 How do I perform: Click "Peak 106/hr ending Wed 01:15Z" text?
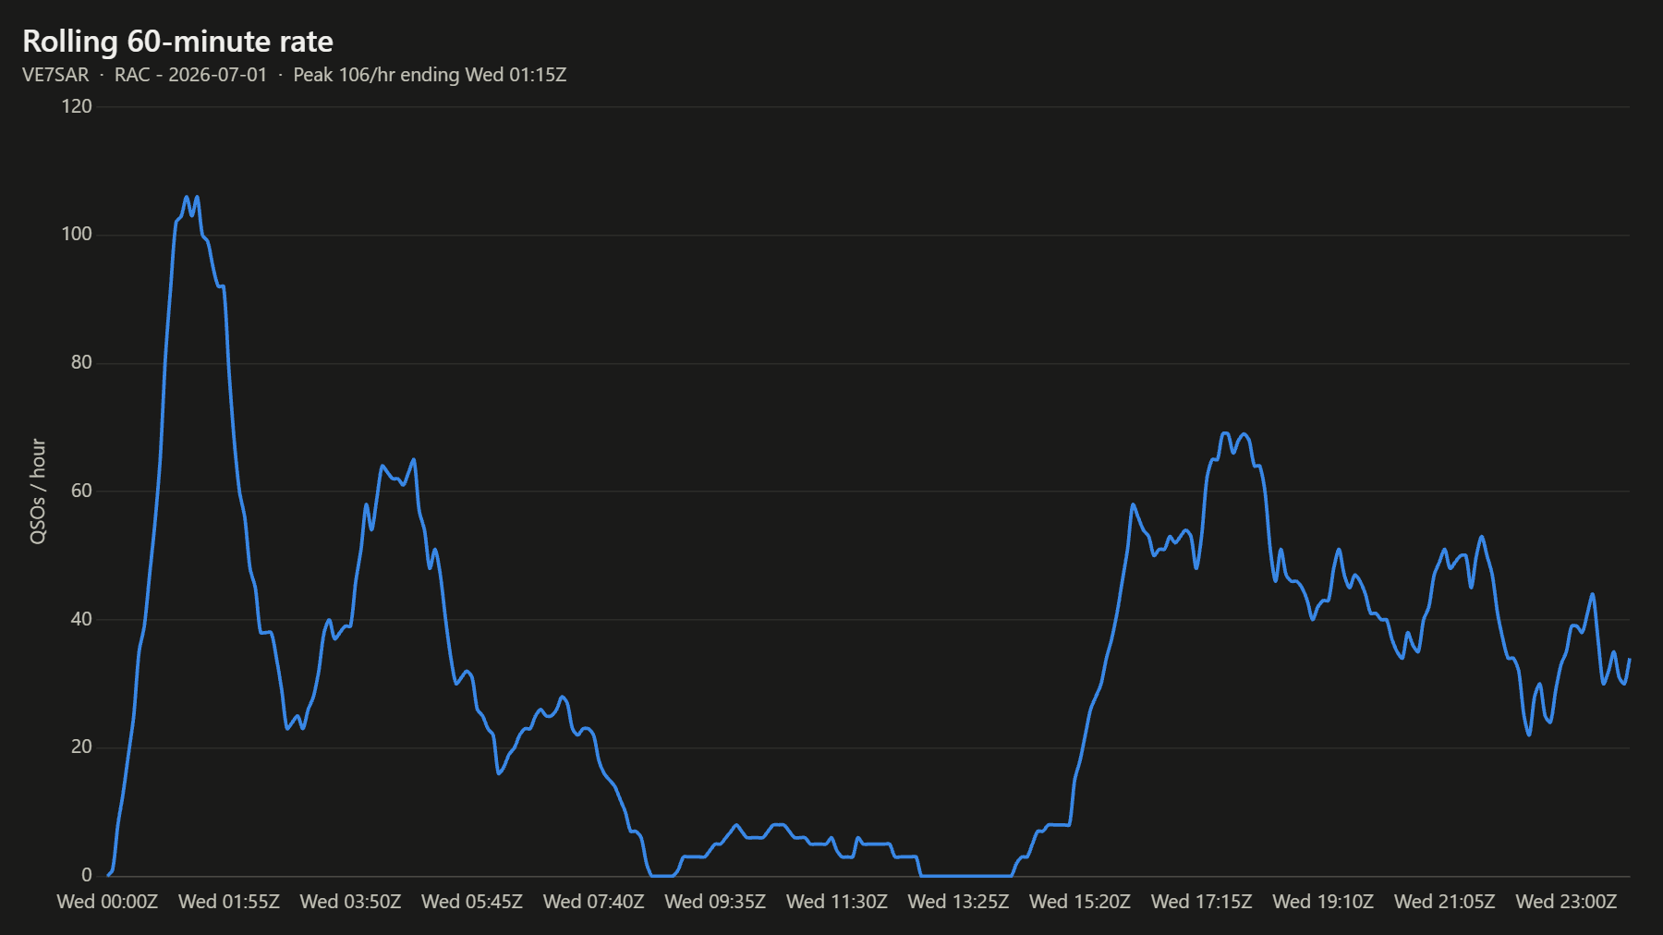coord(430,75)
